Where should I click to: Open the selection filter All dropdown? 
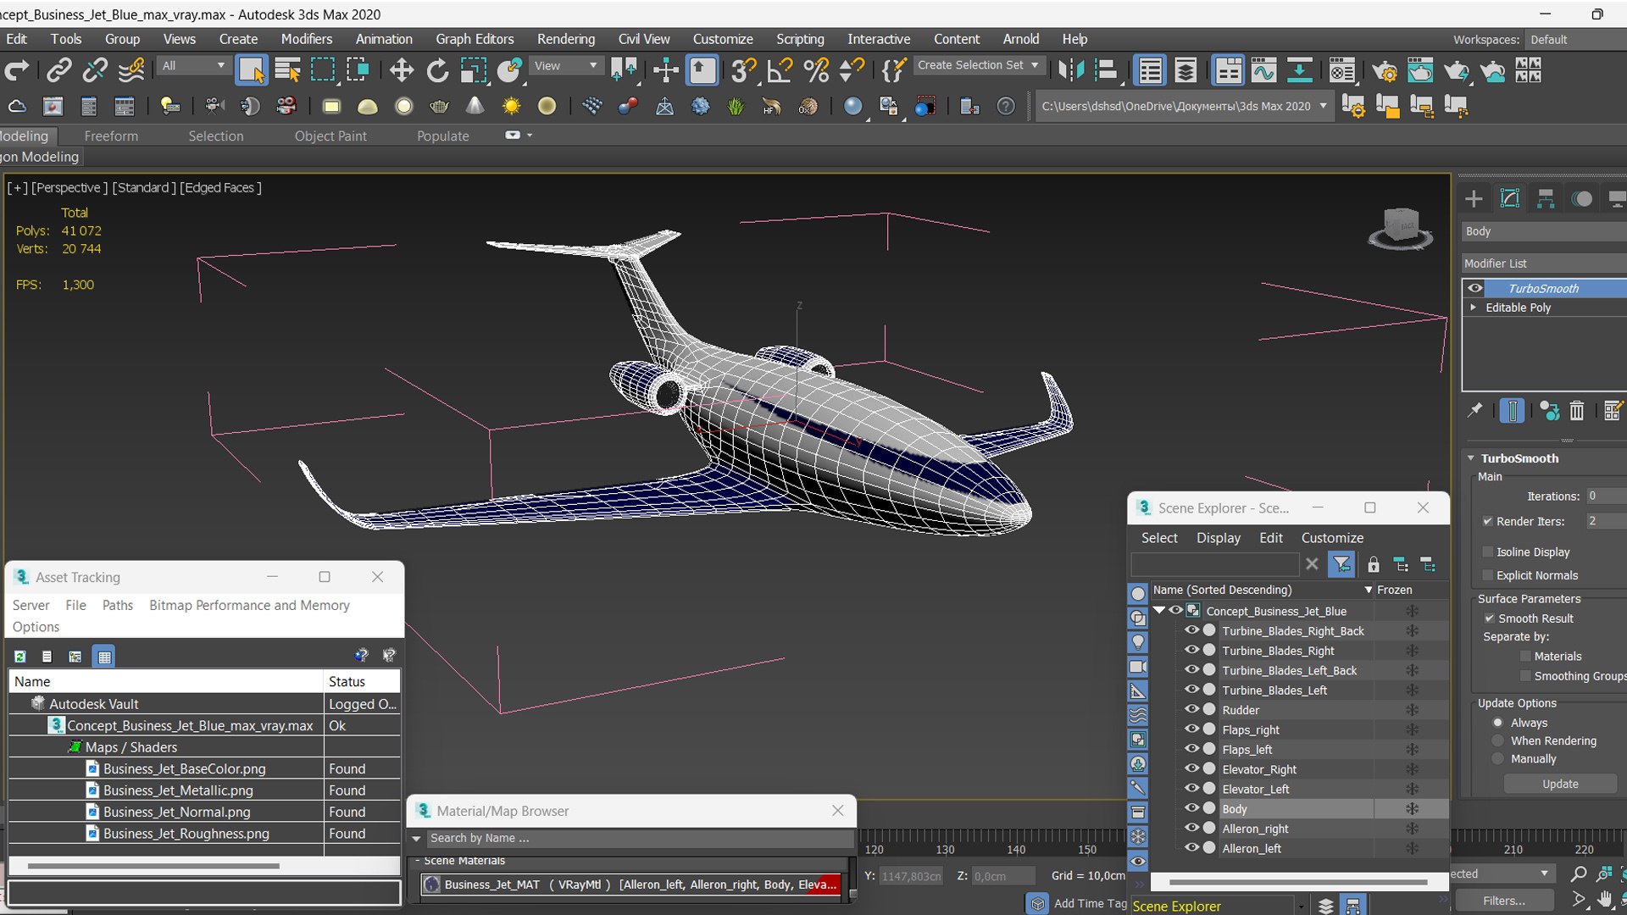pyautogui.click(x=194, y=65)
